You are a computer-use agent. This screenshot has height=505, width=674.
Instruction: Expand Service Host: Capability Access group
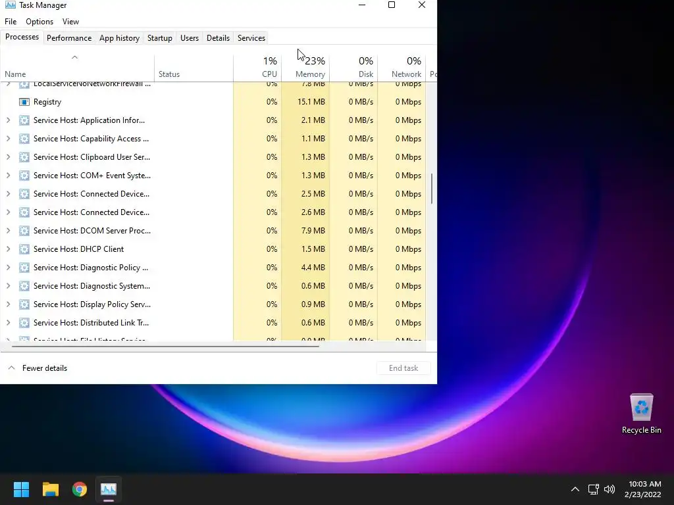(x=8, y=139)
